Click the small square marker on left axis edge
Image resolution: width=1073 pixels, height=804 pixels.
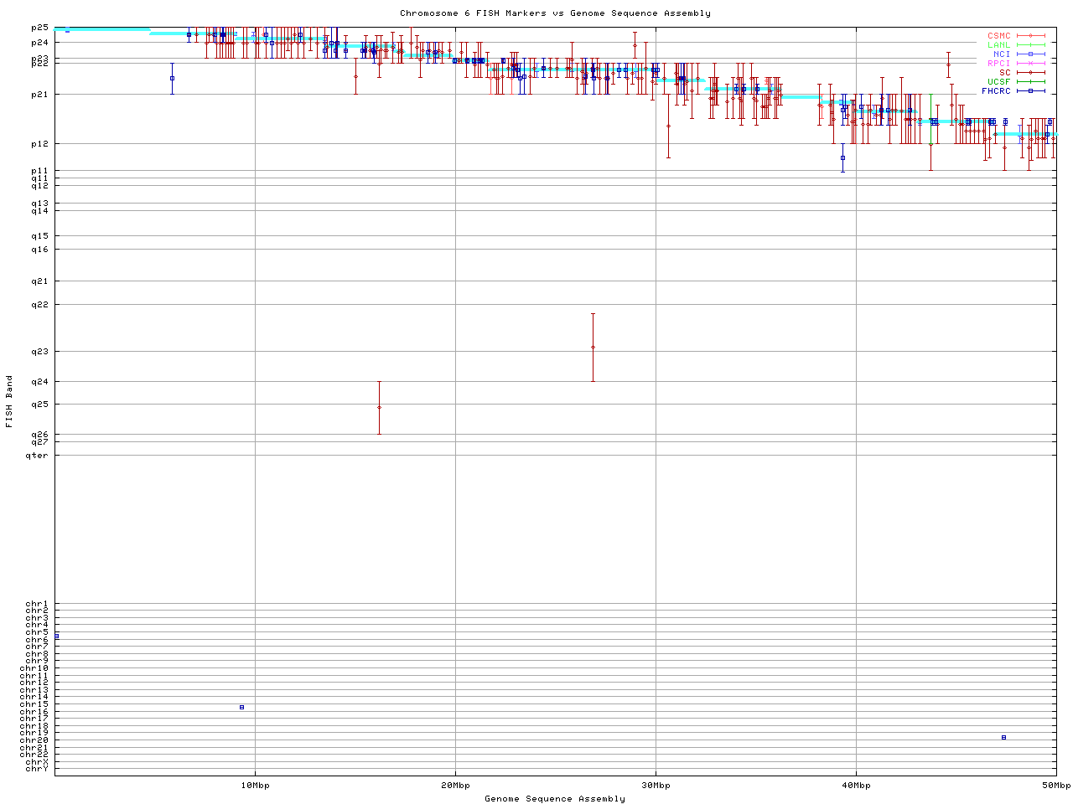(x=56, y=636)
